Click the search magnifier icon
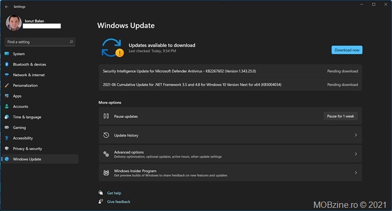Viewport: 392px width, 211px height. tap(71, 42)
